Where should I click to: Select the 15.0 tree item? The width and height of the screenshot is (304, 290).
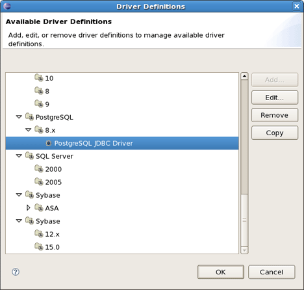tap(52, 247)
